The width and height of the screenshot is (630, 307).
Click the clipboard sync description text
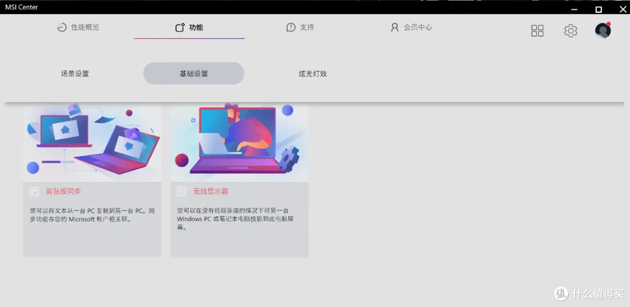coord(92,215)
